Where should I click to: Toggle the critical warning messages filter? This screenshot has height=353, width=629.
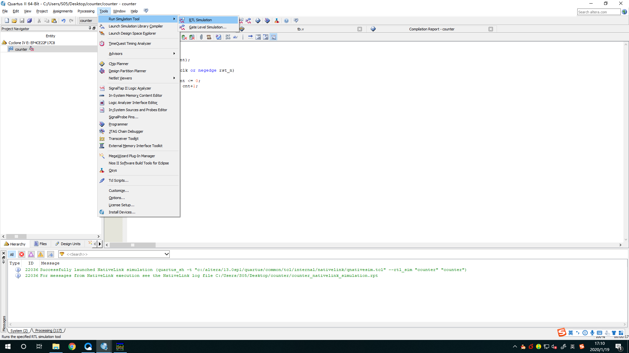[31, 254]
